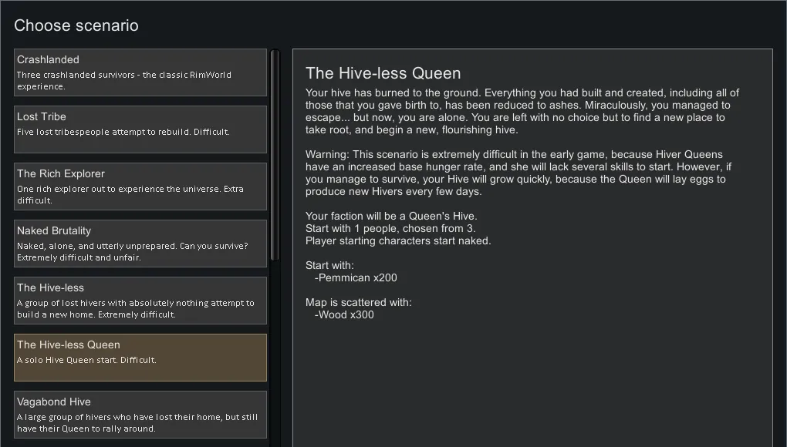Pick The Rich Explorer scenario

(x=140, y=187)
